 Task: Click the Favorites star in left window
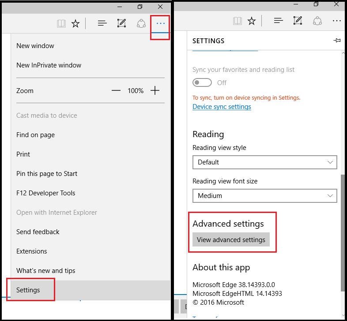[75, 23]
